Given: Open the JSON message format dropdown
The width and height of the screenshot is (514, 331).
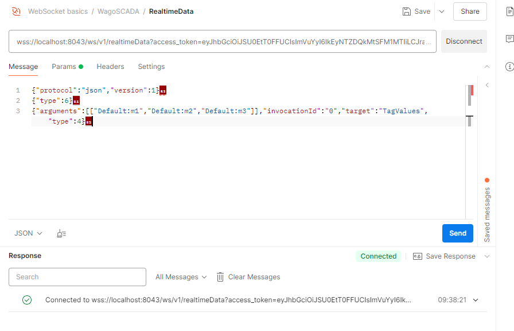Looking at the screenshot, I should point(28,233).
